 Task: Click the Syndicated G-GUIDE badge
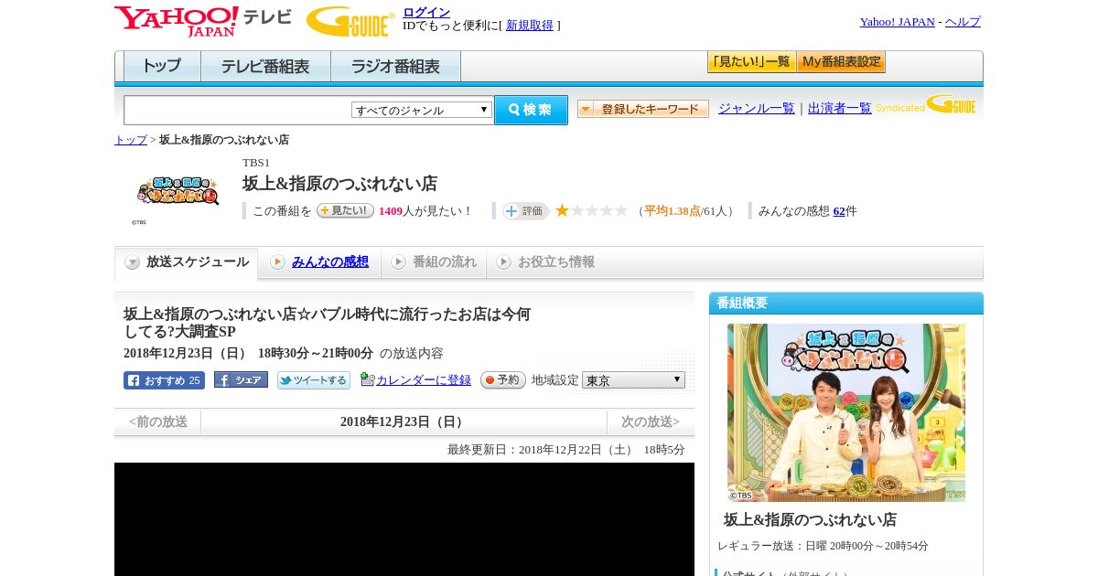[926, 104]
